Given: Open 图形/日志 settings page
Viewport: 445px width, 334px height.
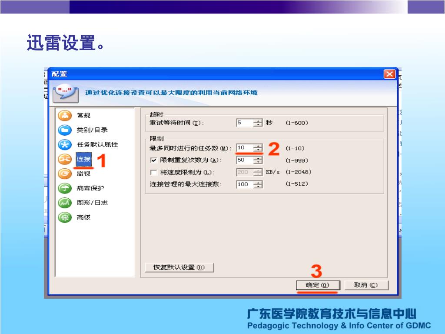Looking at the screenshot, I should 92,203.
